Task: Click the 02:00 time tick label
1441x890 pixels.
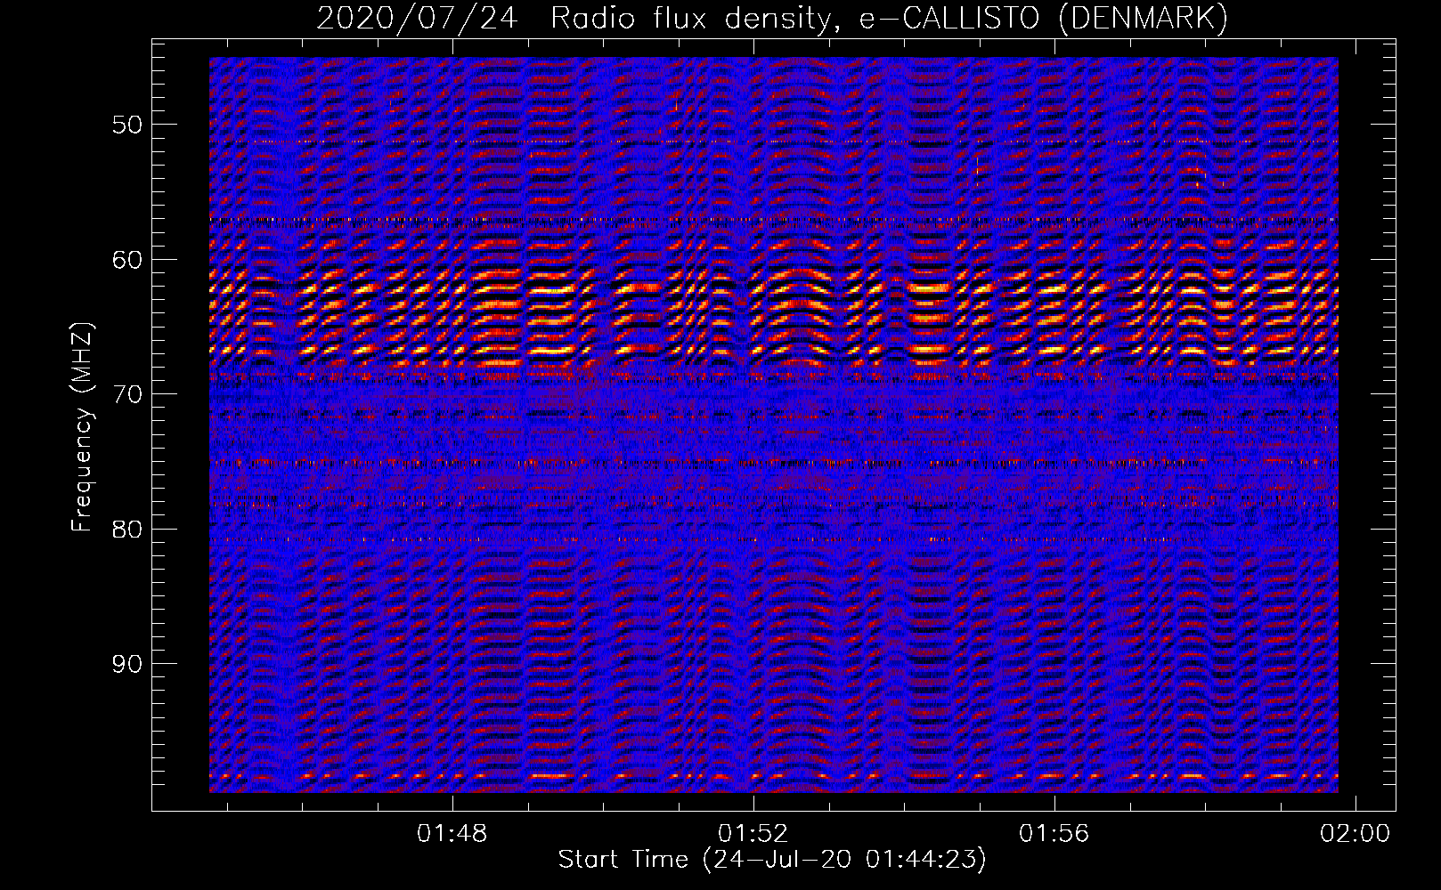Action: point(1356,834)
